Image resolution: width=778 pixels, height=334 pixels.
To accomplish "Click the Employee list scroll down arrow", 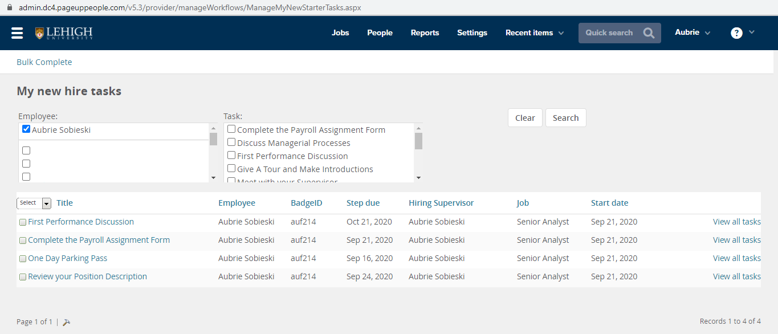I will tap(213, 178).
